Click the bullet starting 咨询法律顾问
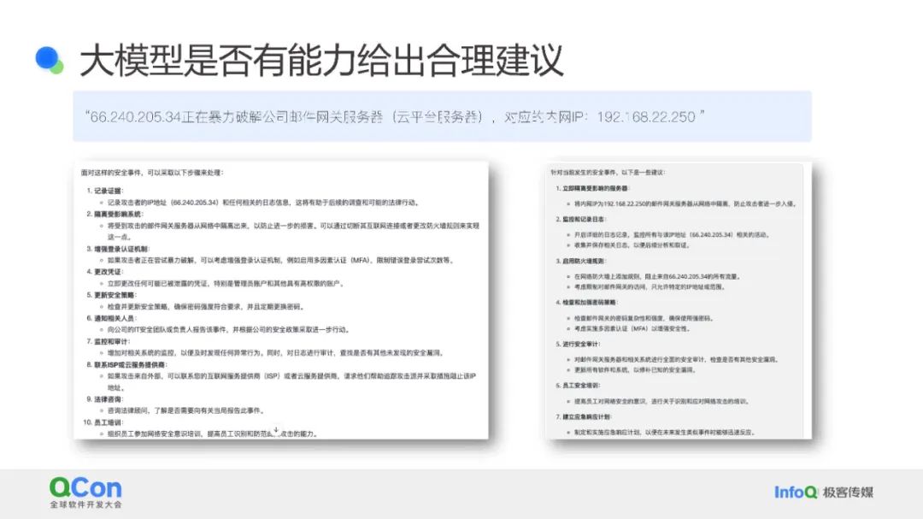Screen dimensions: 923x519 [x=186, y=410]
